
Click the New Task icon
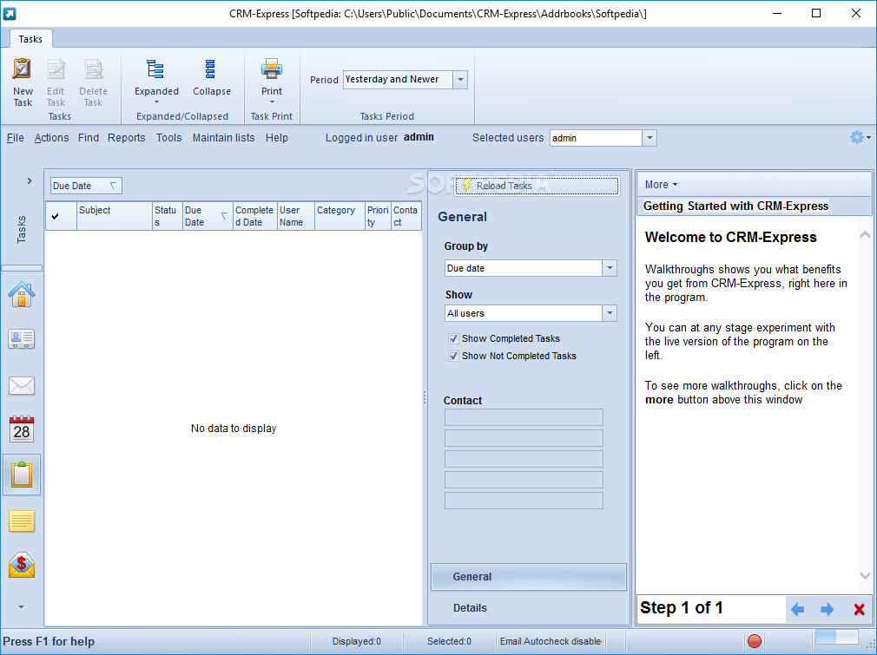(x=23, y=69)
